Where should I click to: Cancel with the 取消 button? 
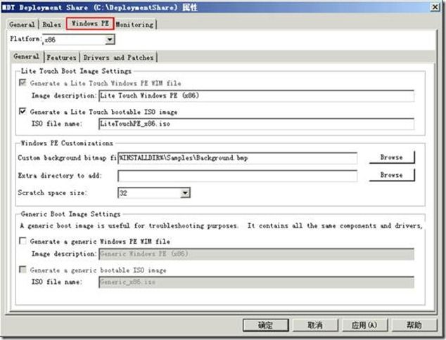point(315,325)
